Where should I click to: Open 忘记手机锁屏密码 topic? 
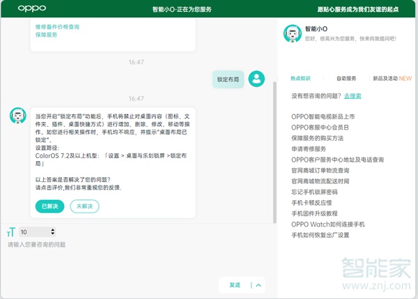pos(314,192)
